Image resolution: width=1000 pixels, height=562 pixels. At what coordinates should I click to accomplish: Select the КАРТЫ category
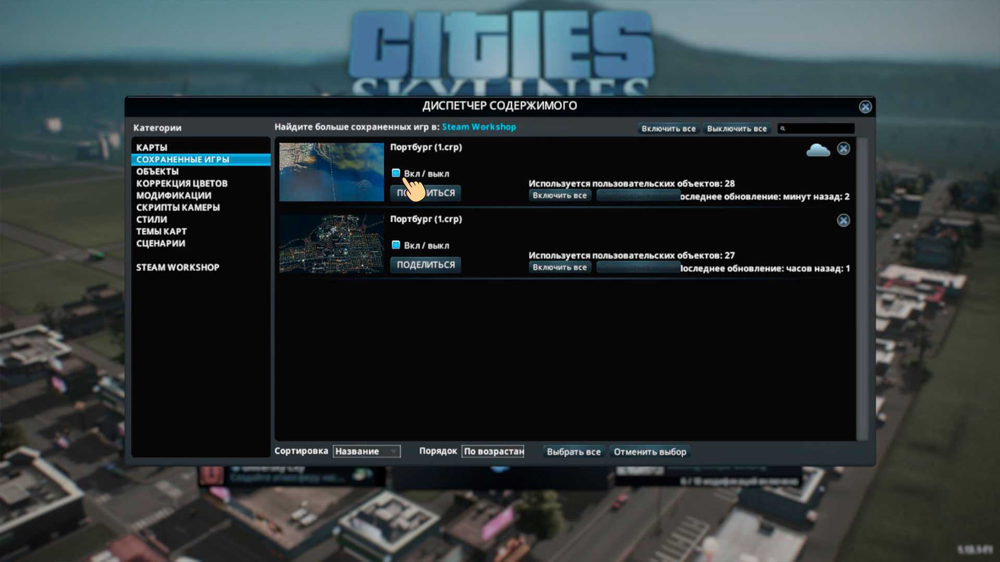[x=152, y=148]
